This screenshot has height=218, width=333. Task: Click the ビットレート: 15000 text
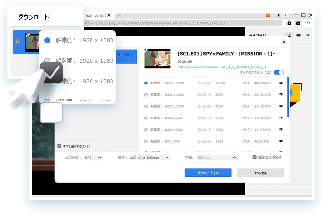tap(211, 83)
